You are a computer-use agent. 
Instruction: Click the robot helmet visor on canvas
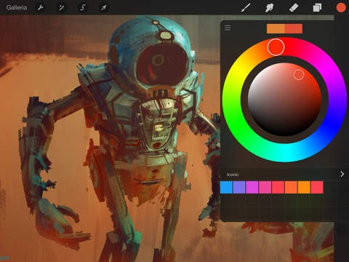pos(162,64)
